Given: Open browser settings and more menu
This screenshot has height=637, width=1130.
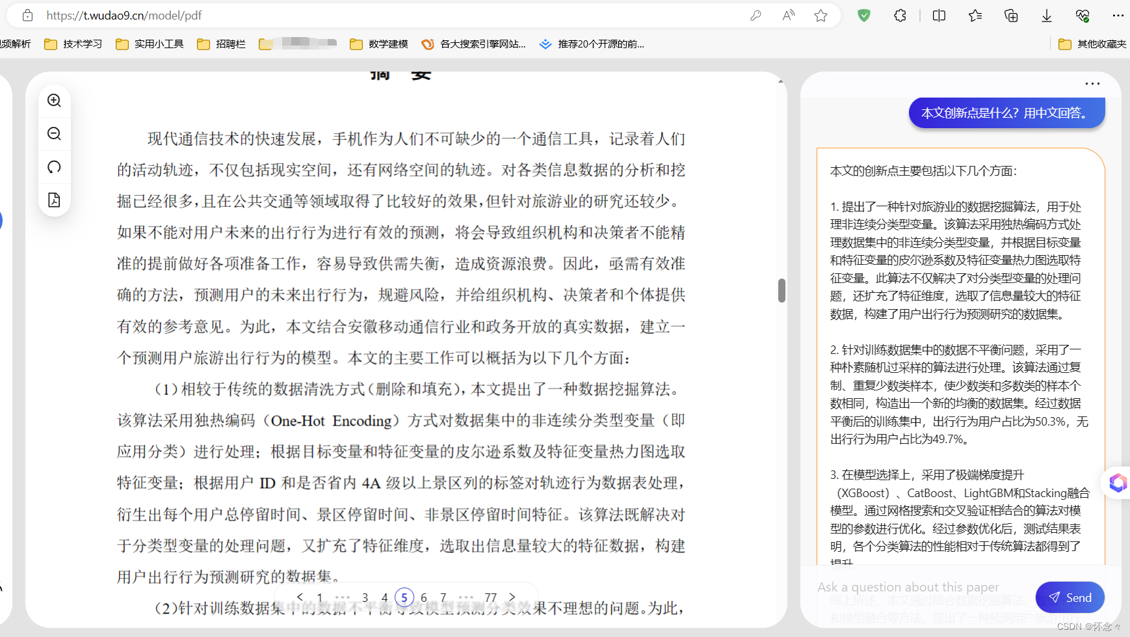Looking at the screenshot, I should coord(1118,16).
